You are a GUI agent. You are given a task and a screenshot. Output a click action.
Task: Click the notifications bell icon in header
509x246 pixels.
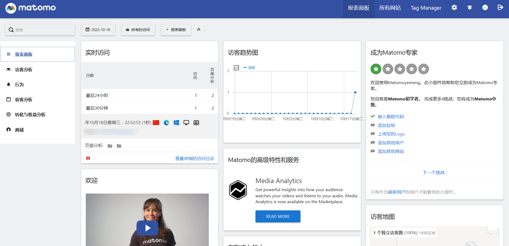coord(470,7)
